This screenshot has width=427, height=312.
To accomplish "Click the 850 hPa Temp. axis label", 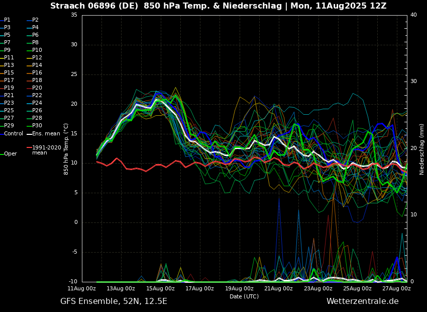I will point(66,149).
